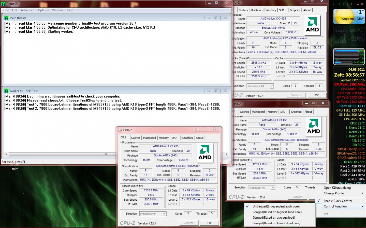Click the sidebar next-gadget right arrow
The image size is (366, 228).
click(344, 4)
